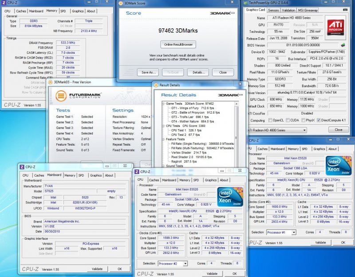Uncheck DirectCompute 4.1 in GPU-Z
Viewport: 355px width, 277px height.
pos(319,120)
